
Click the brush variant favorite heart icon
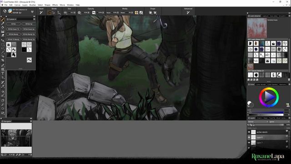[x=32, y=12]
